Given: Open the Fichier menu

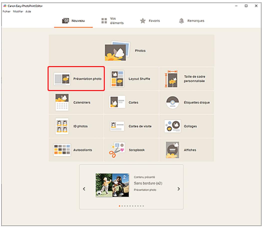Looking at the screenshot, I should coord(6,11).
